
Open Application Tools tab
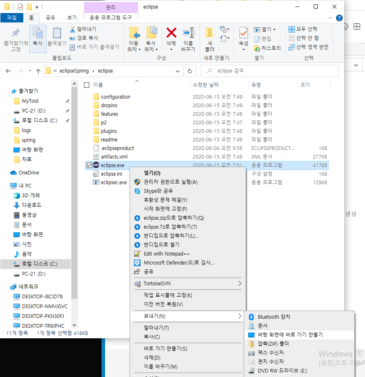[x=111, y=18]
